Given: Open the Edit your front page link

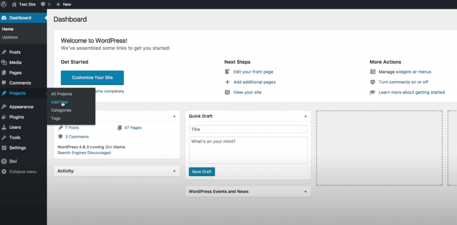Looking at the screenshot, I should tap(253, 72).
